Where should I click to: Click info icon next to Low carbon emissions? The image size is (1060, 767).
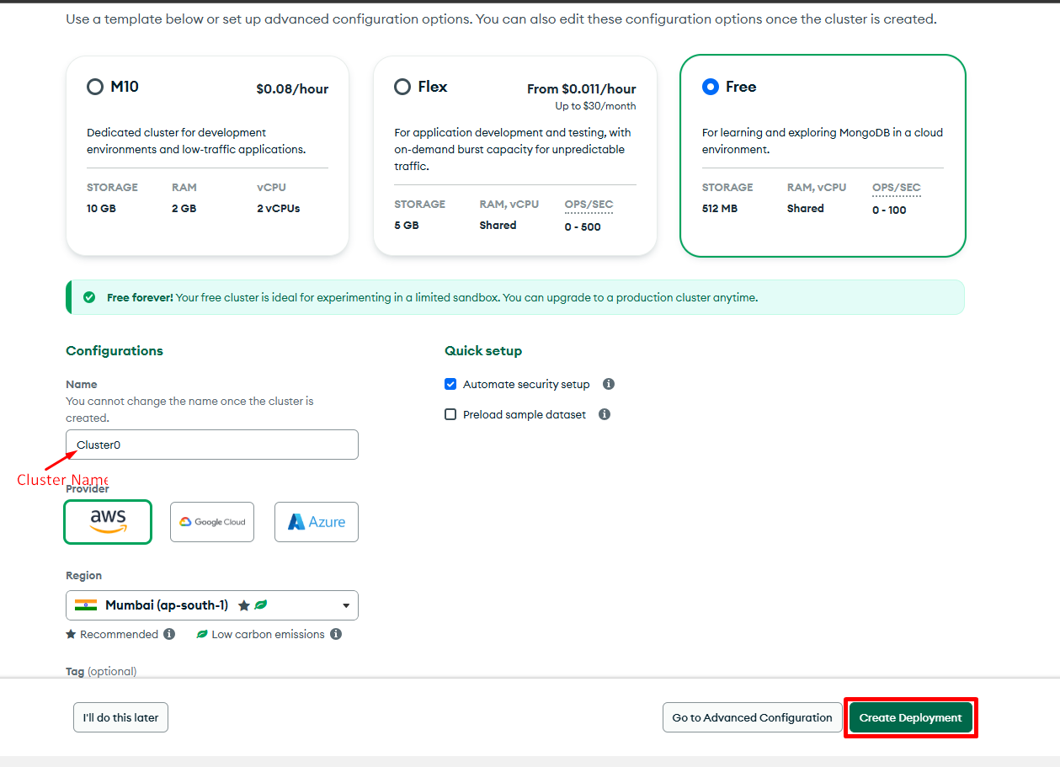336,634
